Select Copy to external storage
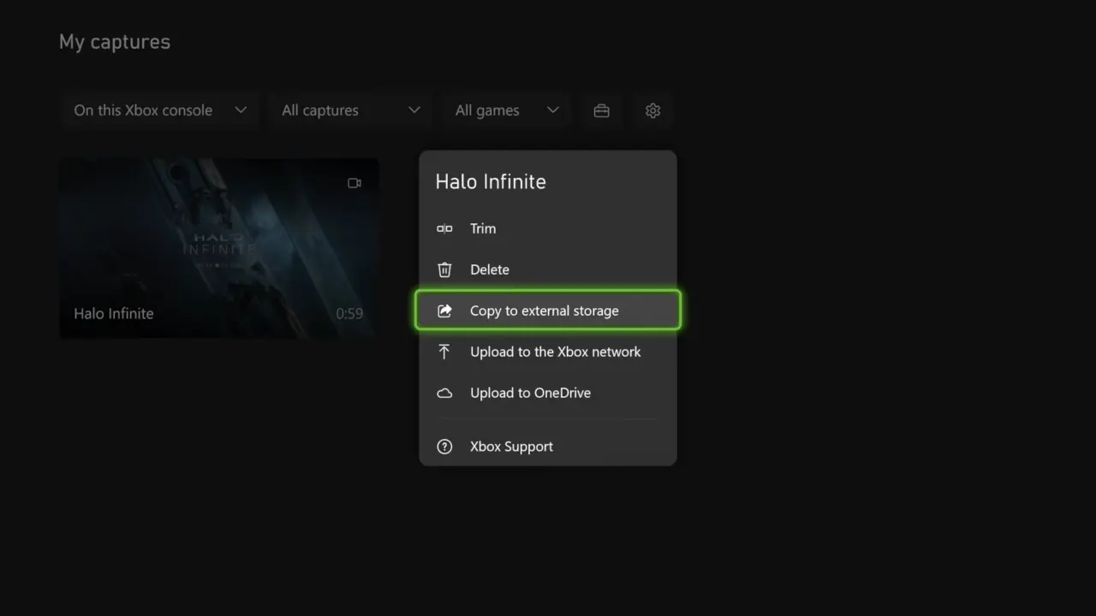Viewport: 1096px width, 616px height. click(544, 311)
